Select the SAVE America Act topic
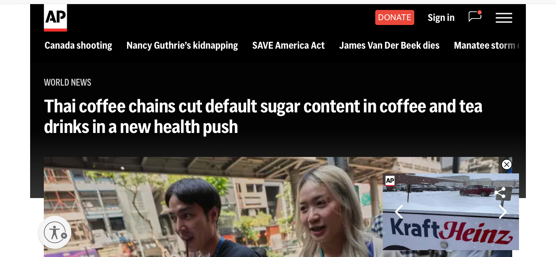This screenshot has height=257, width=556. (288, 46)
